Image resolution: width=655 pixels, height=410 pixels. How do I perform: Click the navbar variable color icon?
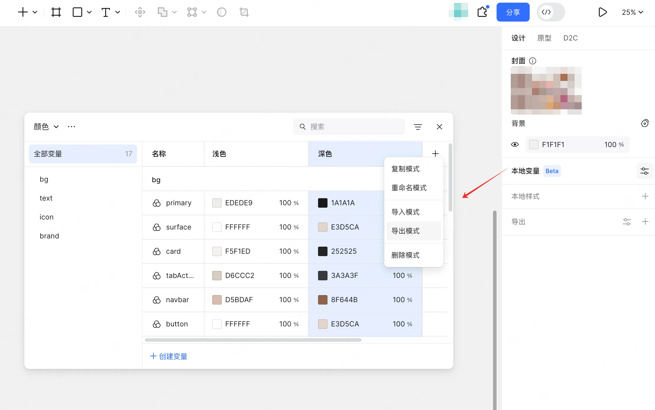pos(157,300)
